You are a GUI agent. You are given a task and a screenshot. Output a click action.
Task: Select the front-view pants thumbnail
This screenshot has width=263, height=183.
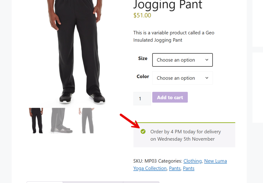(x=36, y=120)
